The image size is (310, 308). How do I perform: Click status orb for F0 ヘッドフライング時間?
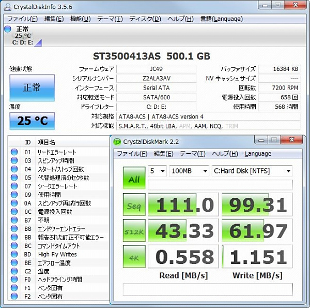(x=14, y=280)
